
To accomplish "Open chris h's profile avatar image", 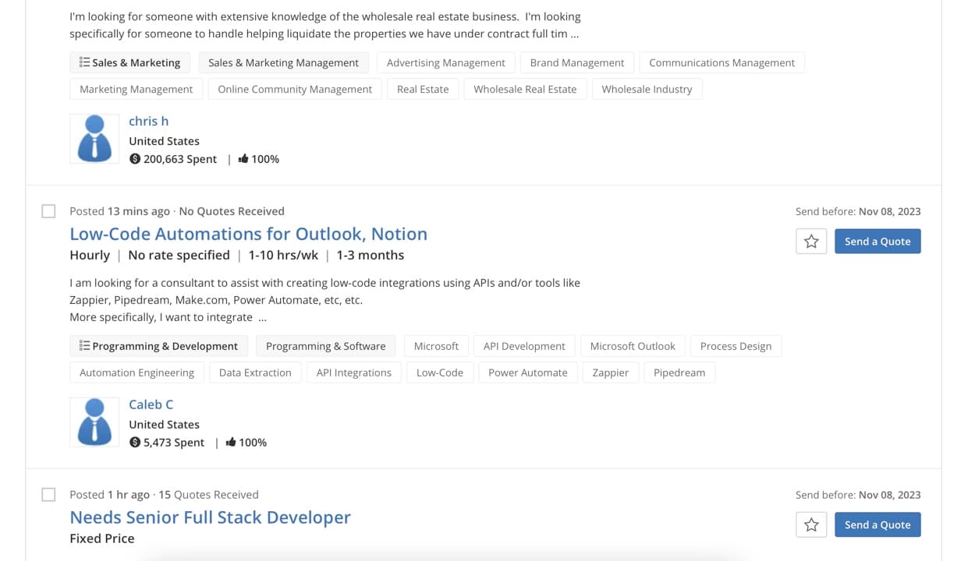I will pyautogui.click(x=94, y=139).
